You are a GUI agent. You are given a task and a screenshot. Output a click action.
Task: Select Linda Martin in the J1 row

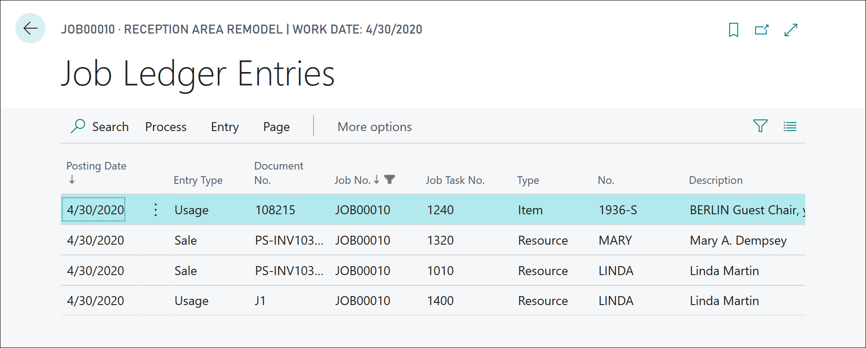pyautogui.click(x=724, y=301)
